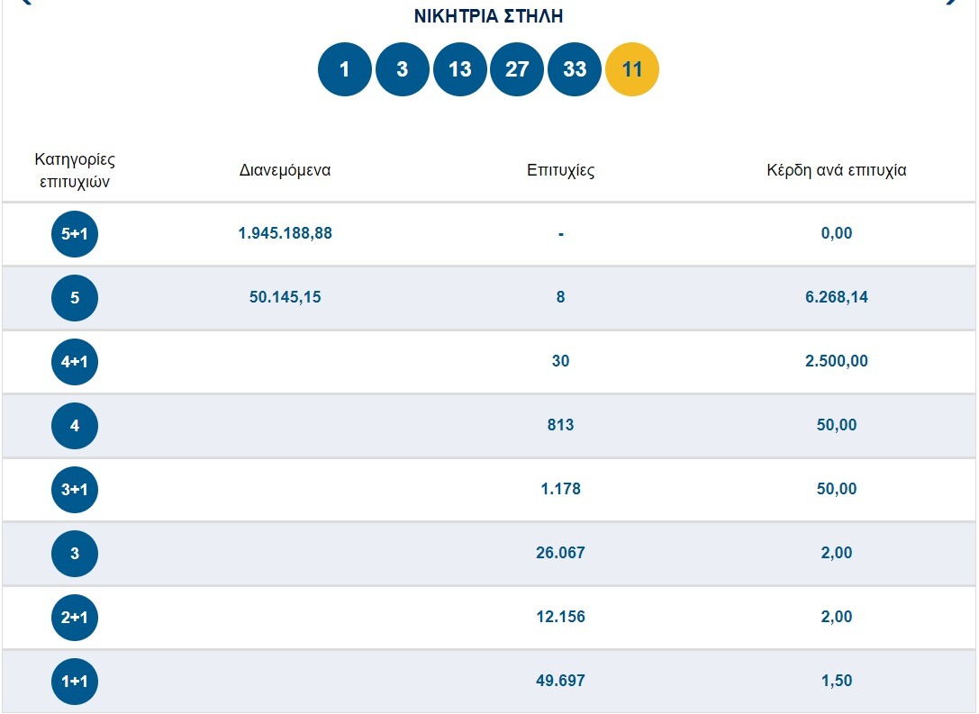Click the Κέρδη ανά επιτυχία header
Viewport: 979px width, 714px height.
[836, 170]
